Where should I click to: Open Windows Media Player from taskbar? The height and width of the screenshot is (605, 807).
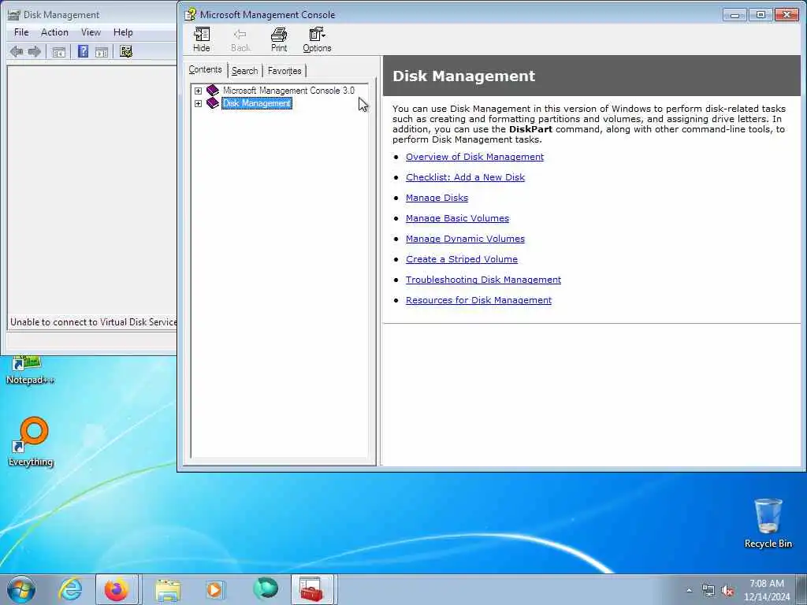click(x=215, y=589)
